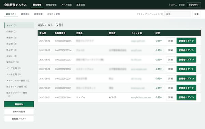Click the お客様番号 column header
Screen dimensions: 205x129
coord(60,33)
